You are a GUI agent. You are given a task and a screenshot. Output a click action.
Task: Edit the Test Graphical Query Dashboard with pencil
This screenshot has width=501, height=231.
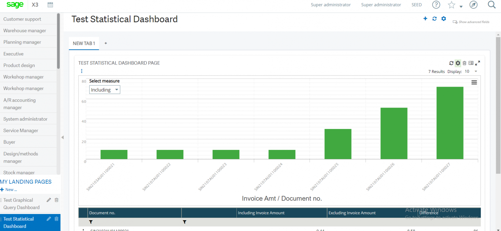(x=48, y=200)
